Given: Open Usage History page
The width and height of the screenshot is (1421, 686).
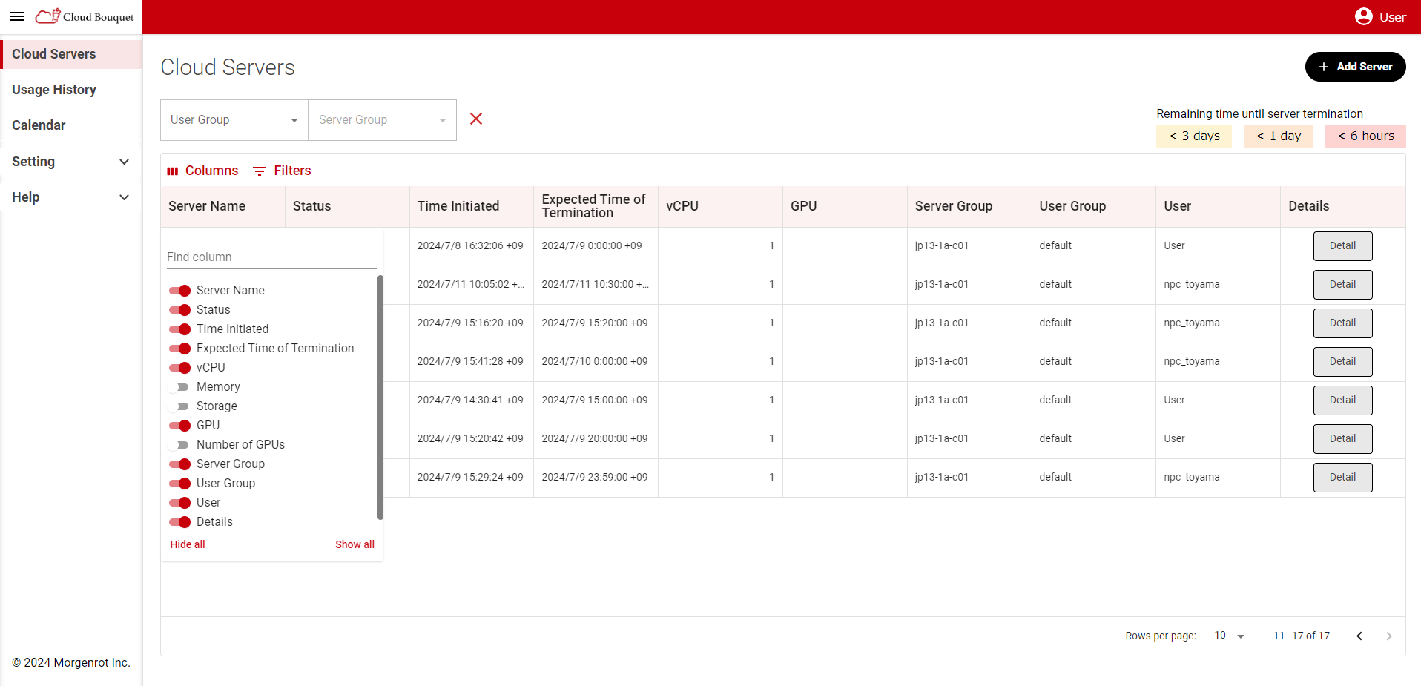Looking at the screenshot, I should click(x=71, y=90).
